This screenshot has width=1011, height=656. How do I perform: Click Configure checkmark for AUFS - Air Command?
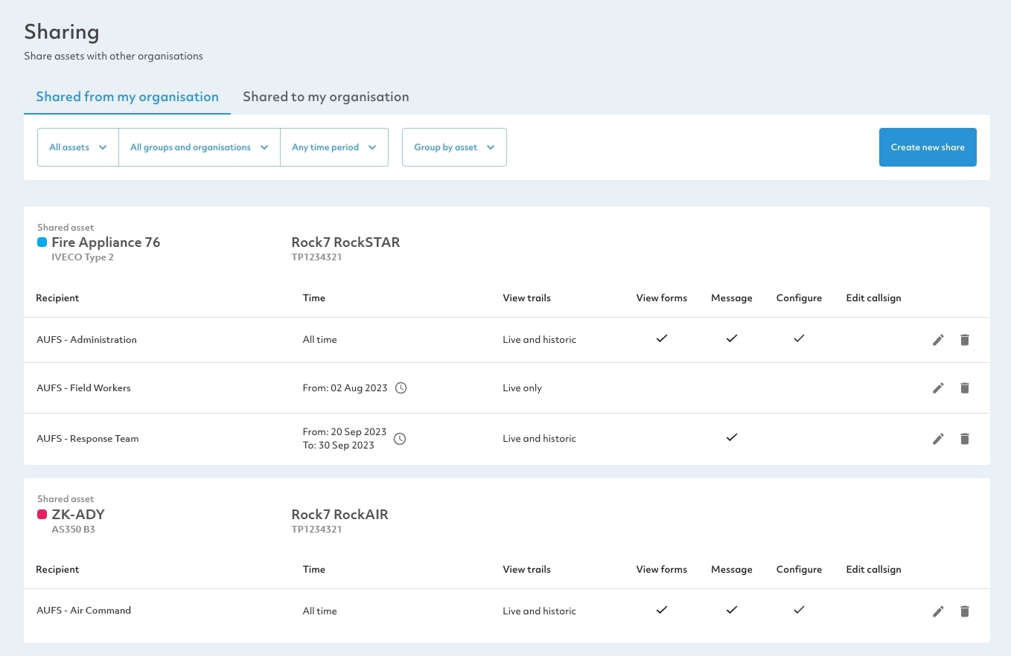click(799, 610)
